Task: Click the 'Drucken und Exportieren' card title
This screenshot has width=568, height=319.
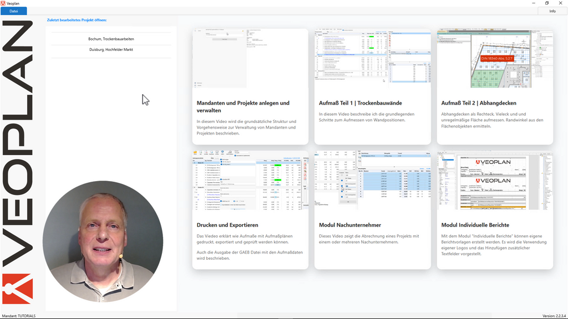Action: (x=227, y=225)
